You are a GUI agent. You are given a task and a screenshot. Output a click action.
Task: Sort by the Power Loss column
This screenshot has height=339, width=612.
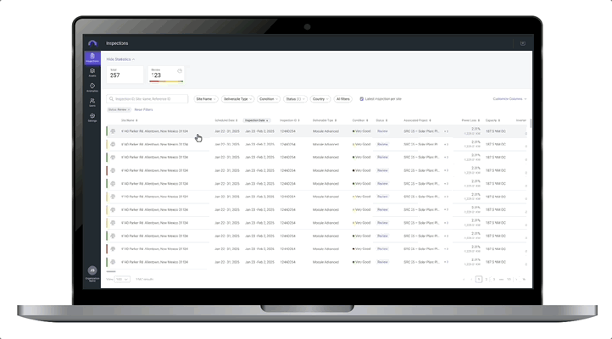click(x=470, y=120)
